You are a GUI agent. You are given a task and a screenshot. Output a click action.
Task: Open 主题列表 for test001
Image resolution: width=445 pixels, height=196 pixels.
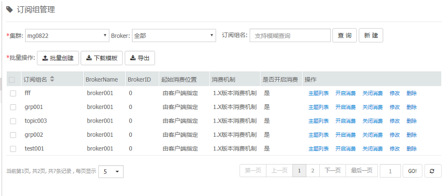318,148
